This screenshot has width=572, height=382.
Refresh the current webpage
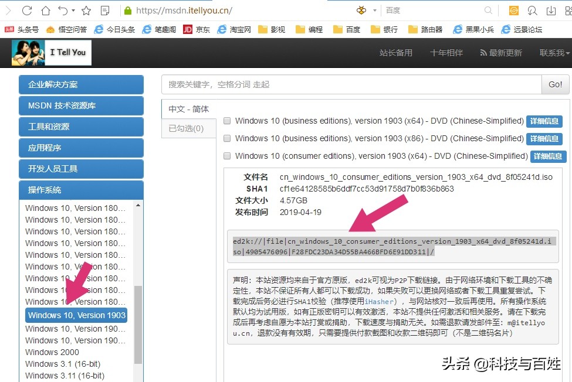pos(26,10)
